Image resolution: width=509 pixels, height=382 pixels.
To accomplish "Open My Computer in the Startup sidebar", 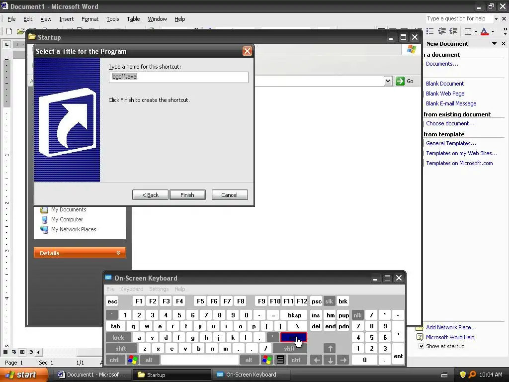I will click(x=67, y=219).
